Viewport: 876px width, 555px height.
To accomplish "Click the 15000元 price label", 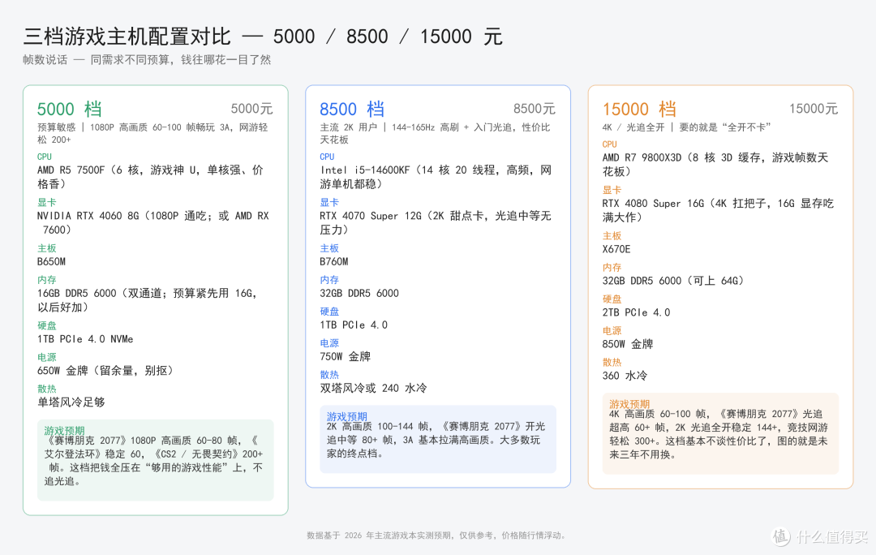I will tap(814, 109).
